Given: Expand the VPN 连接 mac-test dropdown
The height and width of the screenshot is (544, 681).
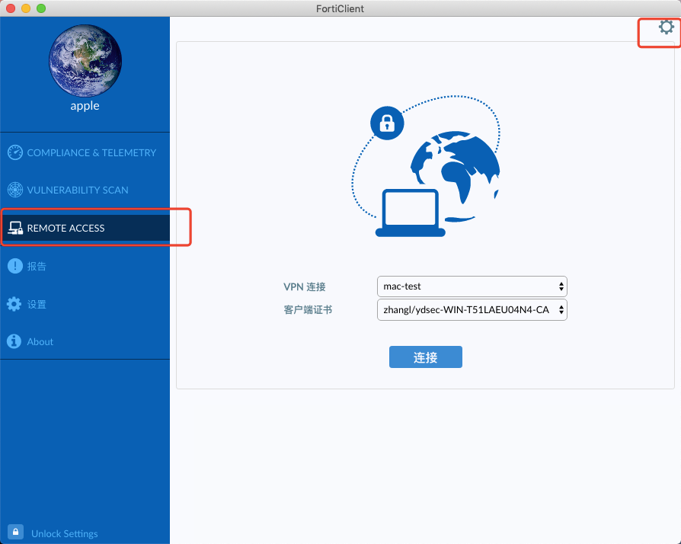Looking at the screenshot, I should point(472,286).
